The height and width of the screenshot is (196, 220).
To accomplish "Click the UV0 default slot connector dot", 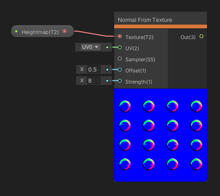I will (107, 47).
